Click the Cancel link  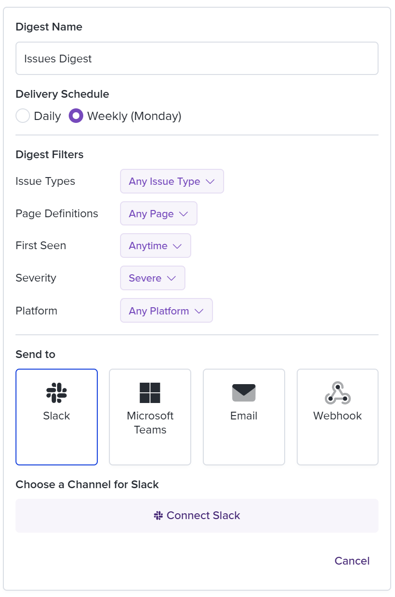[x=352, y=561]
